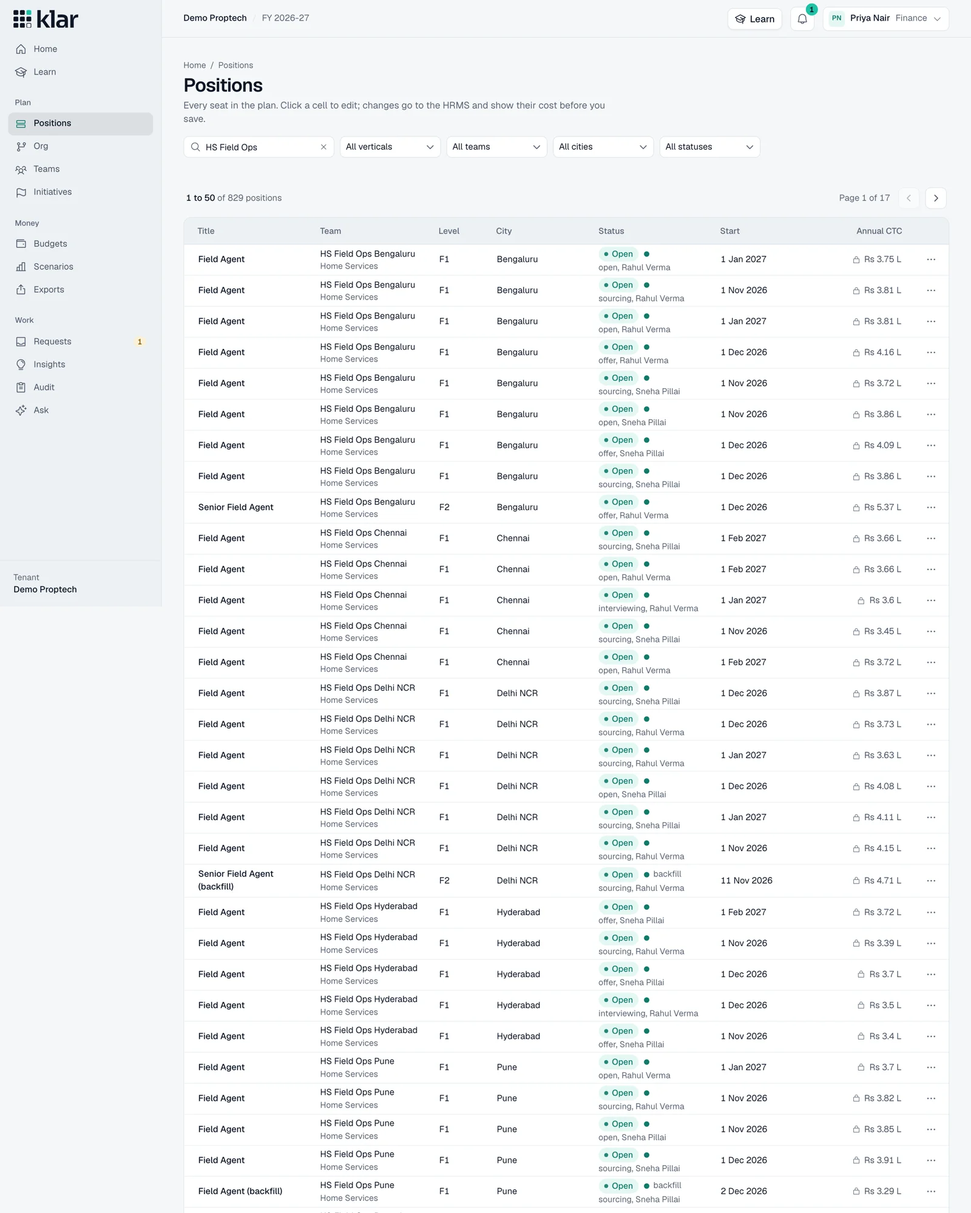
Task: Open the All cities dropdown
Action: pyautogui.click(x=603, y=147)
